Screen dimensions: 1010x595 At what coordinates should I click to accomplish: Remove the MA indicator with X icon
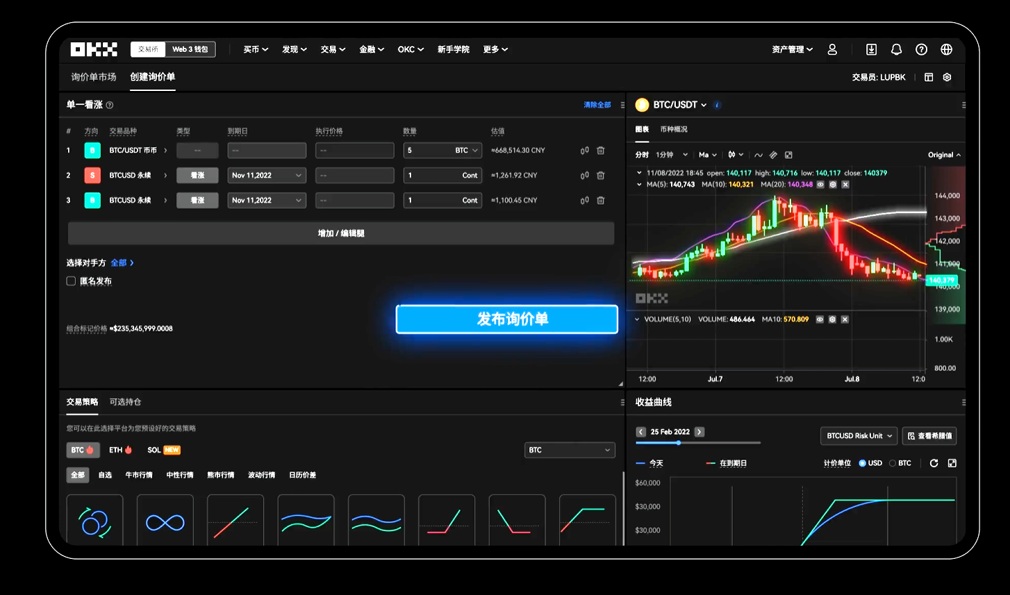click(845, 184)
